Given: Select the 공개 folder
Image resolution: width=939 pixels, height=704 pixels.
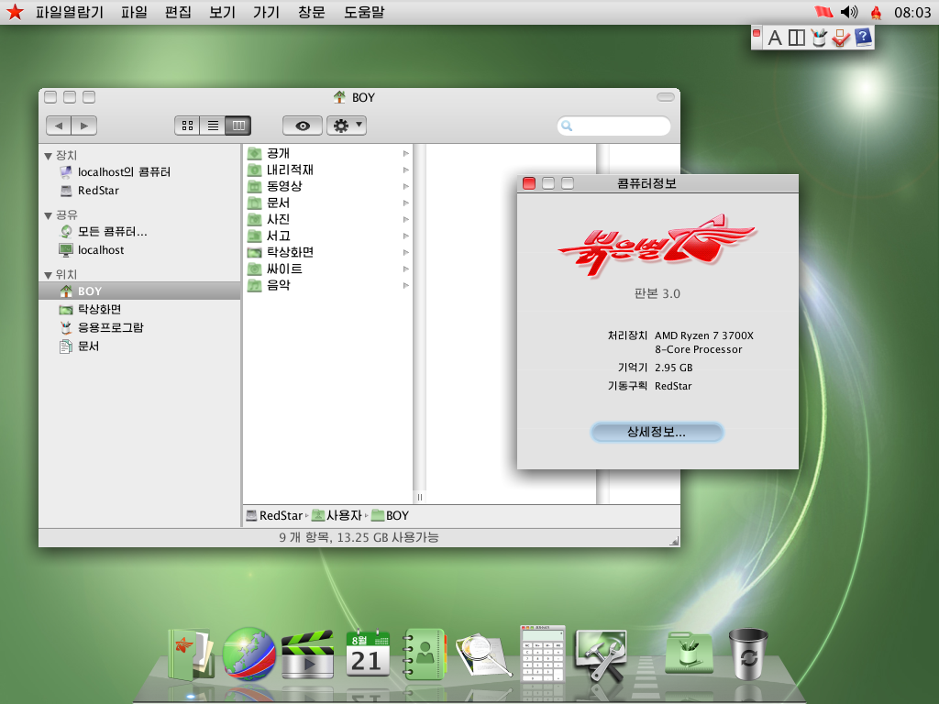Looking at the screenshot, I should click(327, 153).
